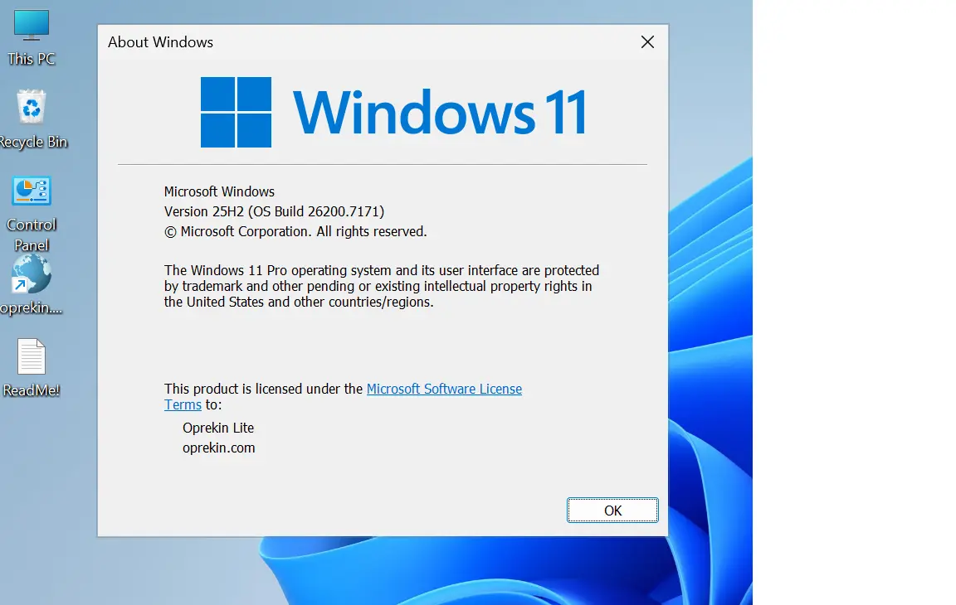Click the About Windows title text
The image size is (956, 605).
pyautogui.click(x=160, y=42)
